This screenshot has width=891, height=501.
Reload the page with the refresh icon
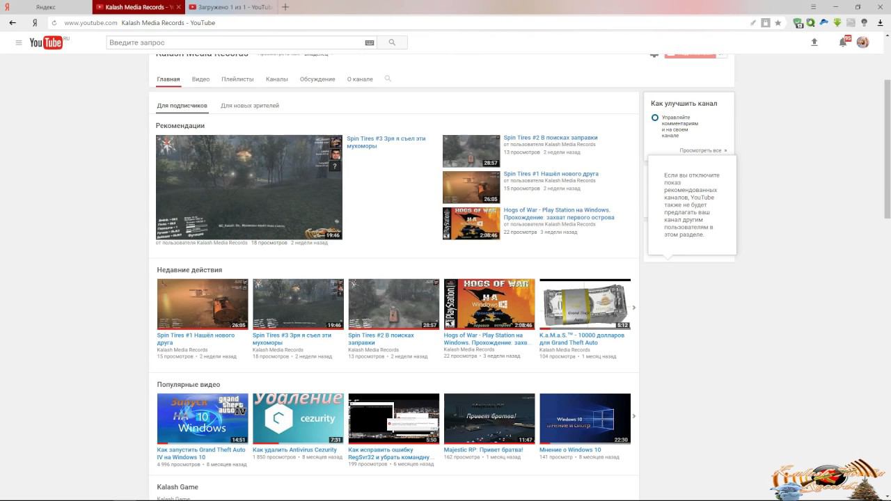(x=54, y=23)
